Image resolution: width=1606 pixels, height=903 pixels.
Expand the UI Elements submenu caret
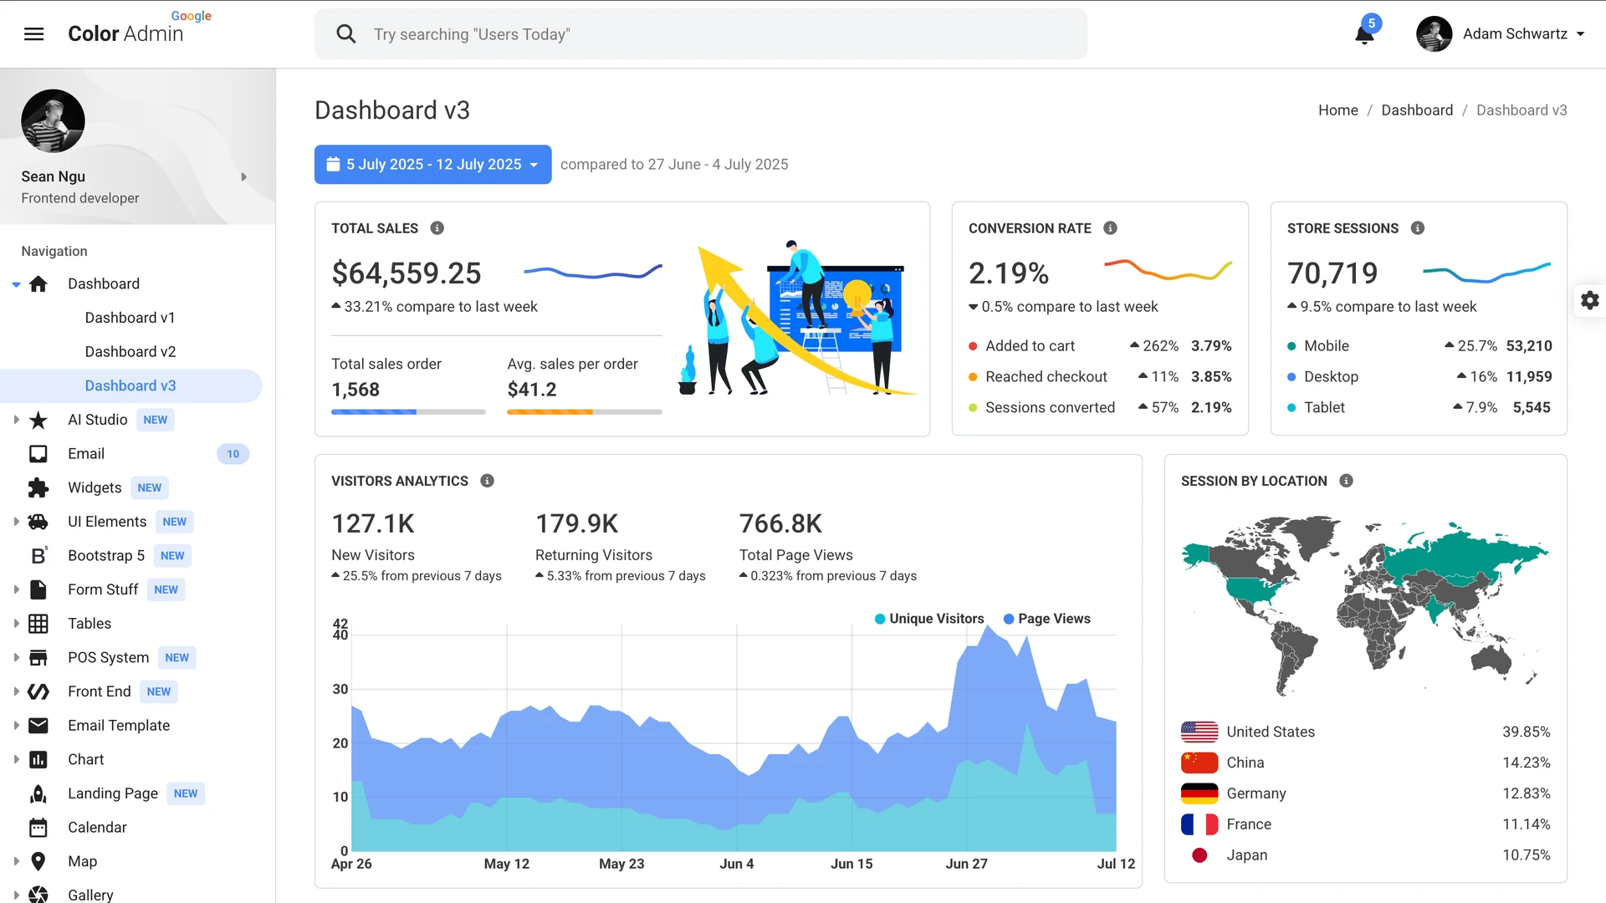[x=16, y=522]
